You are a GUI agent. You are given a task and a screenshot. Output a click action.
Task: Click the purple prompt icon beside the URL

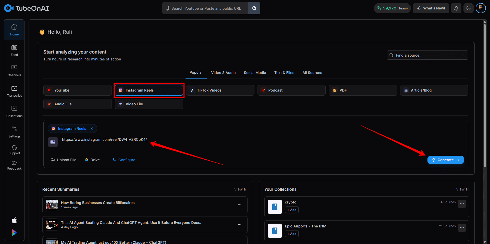tap(53, 142)
